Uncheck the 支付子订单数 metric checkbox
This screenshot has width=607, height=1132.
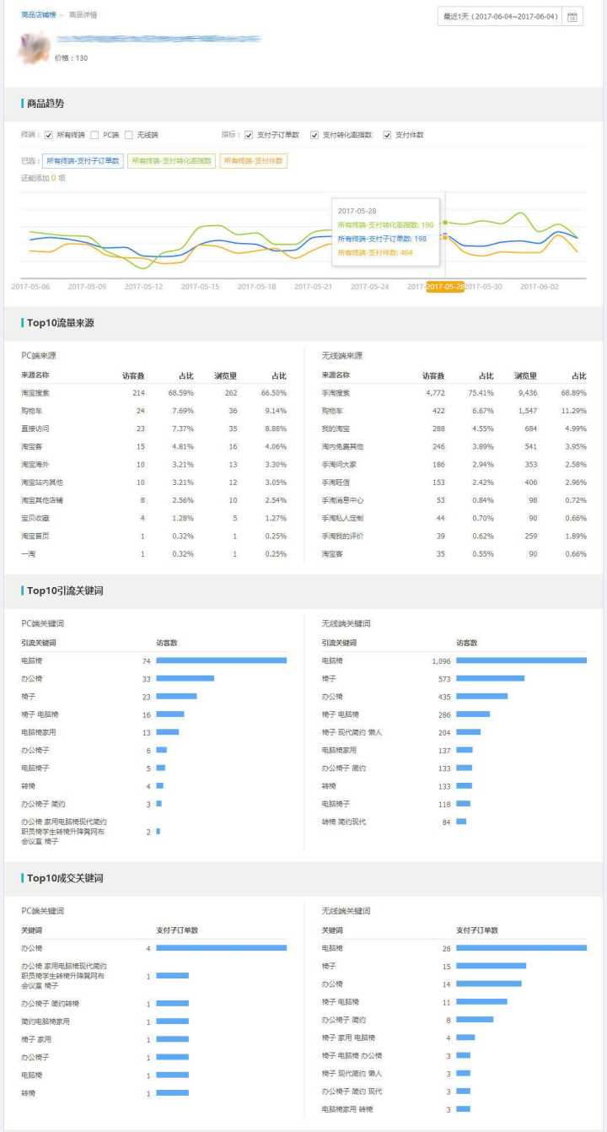249,135
